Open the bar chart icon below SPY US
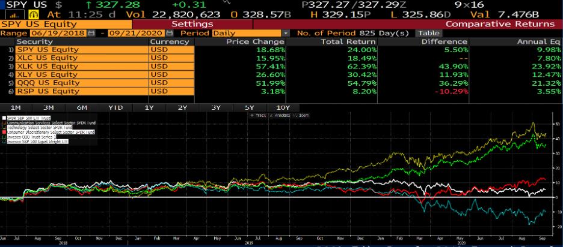The height and width of the screenshot is (247, 563). [x=14, y=15]
